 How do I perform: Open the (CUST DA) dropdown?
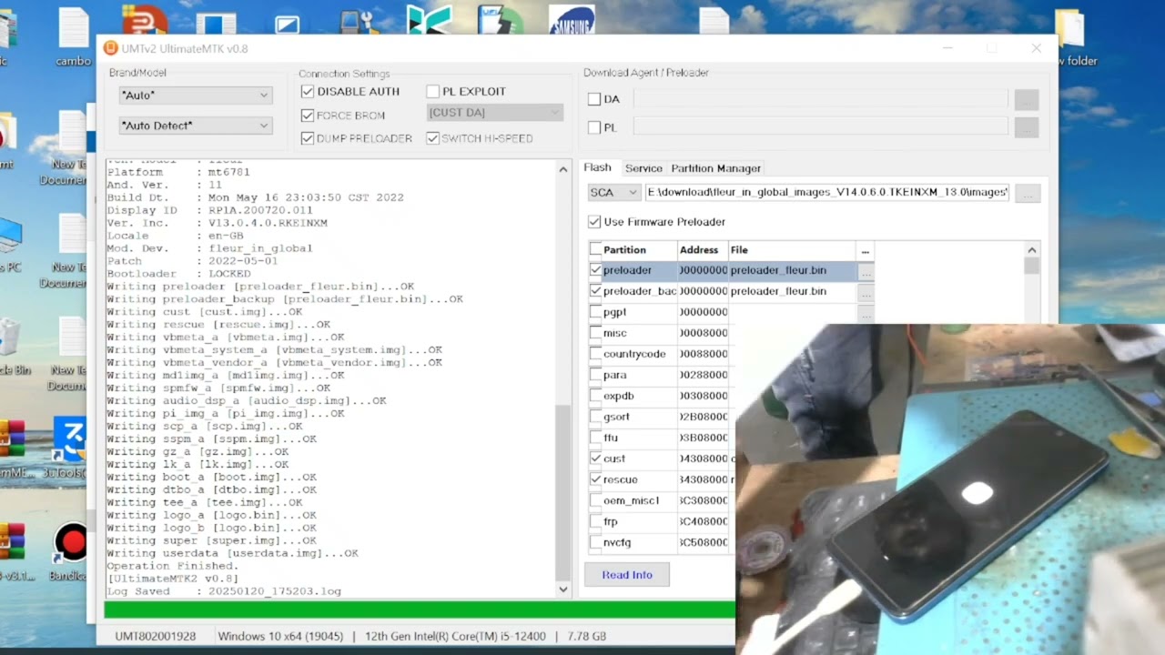tap(494, 113)
